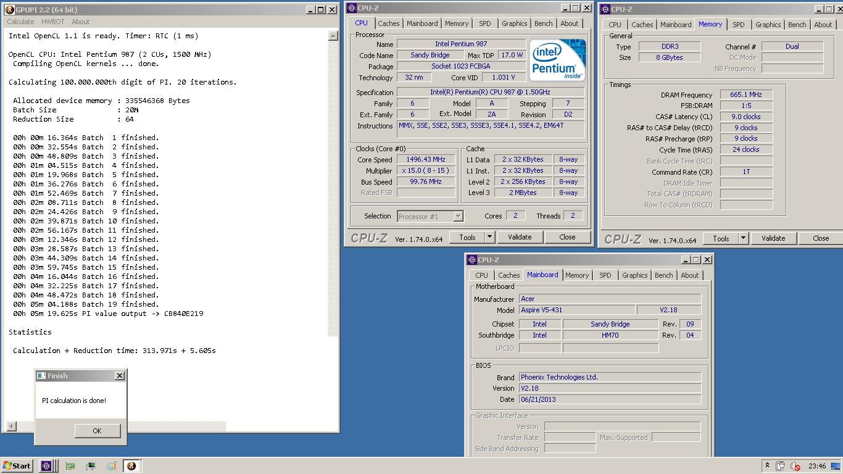Click the Southbridge value HM70
Image resolution: width=843 pixels, height=474 pixels.
click(x=610, y=335)
